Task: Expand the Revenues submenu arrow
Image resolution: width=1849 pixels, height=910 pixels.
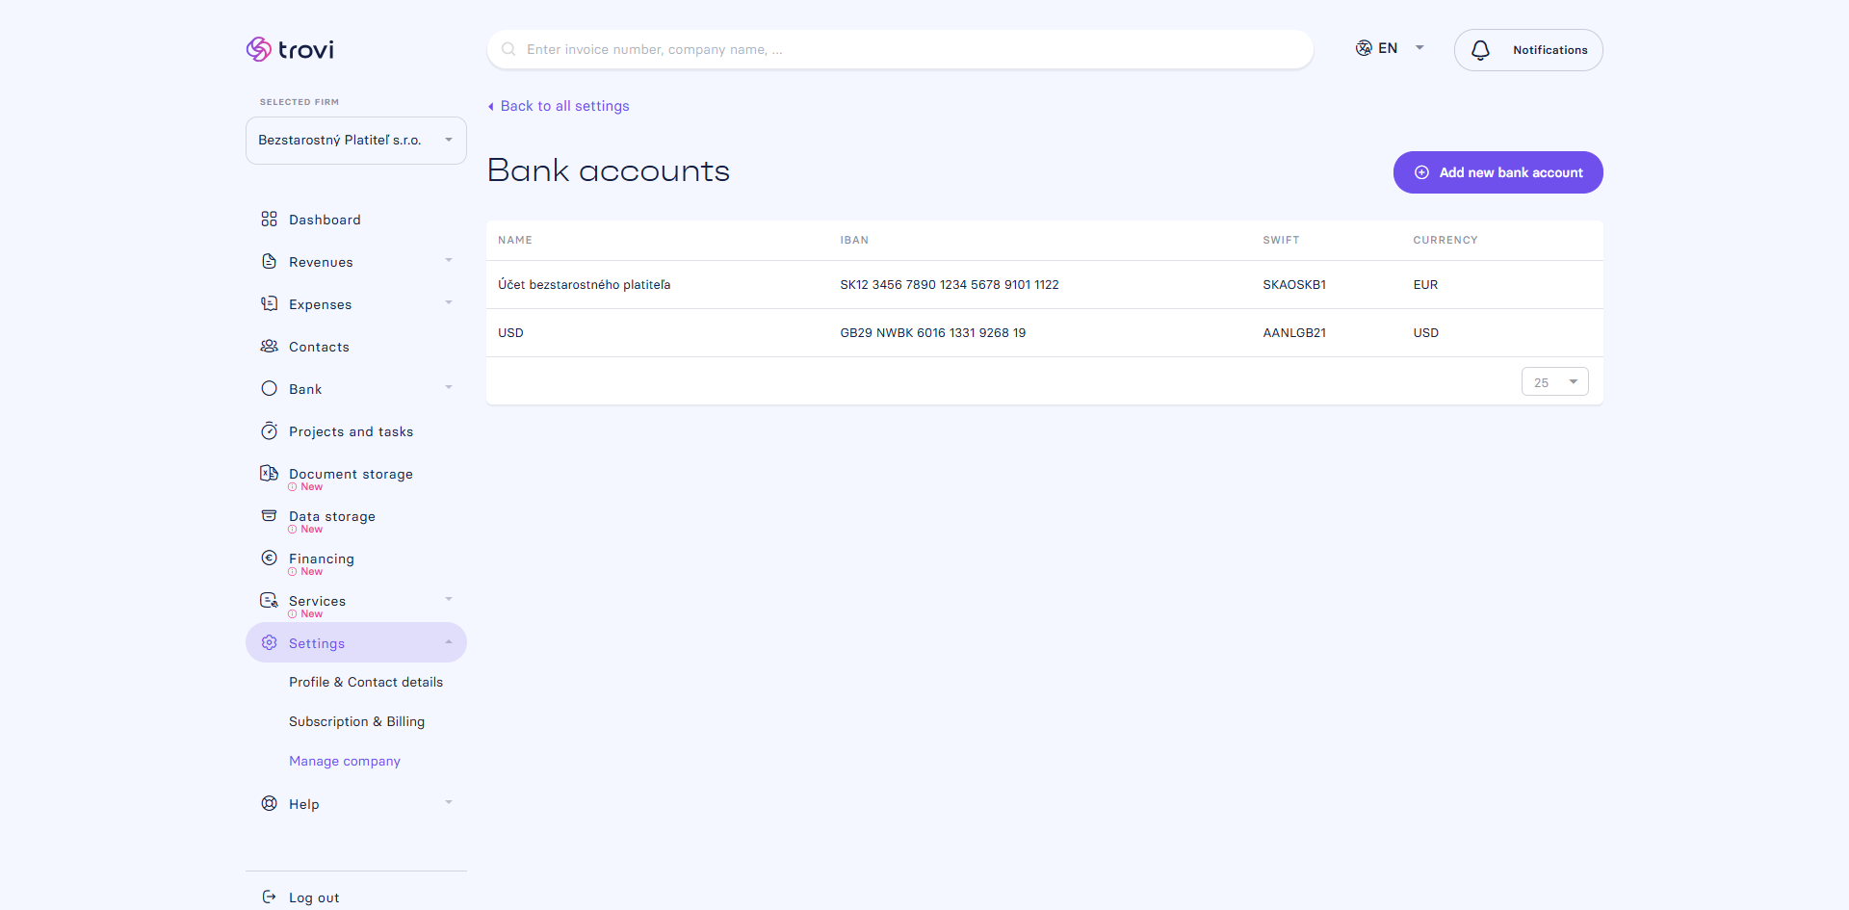Action: click(449, 261)
